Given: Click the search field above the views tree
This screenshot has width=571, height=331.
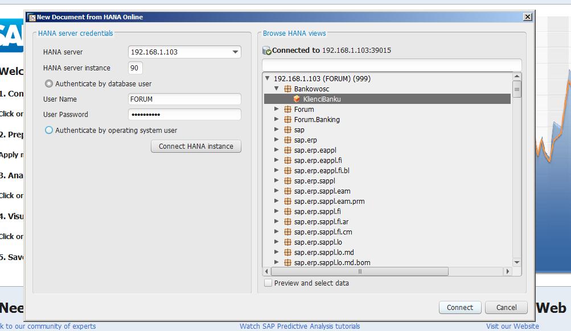Looking at the screenshot, I should 392,65.
